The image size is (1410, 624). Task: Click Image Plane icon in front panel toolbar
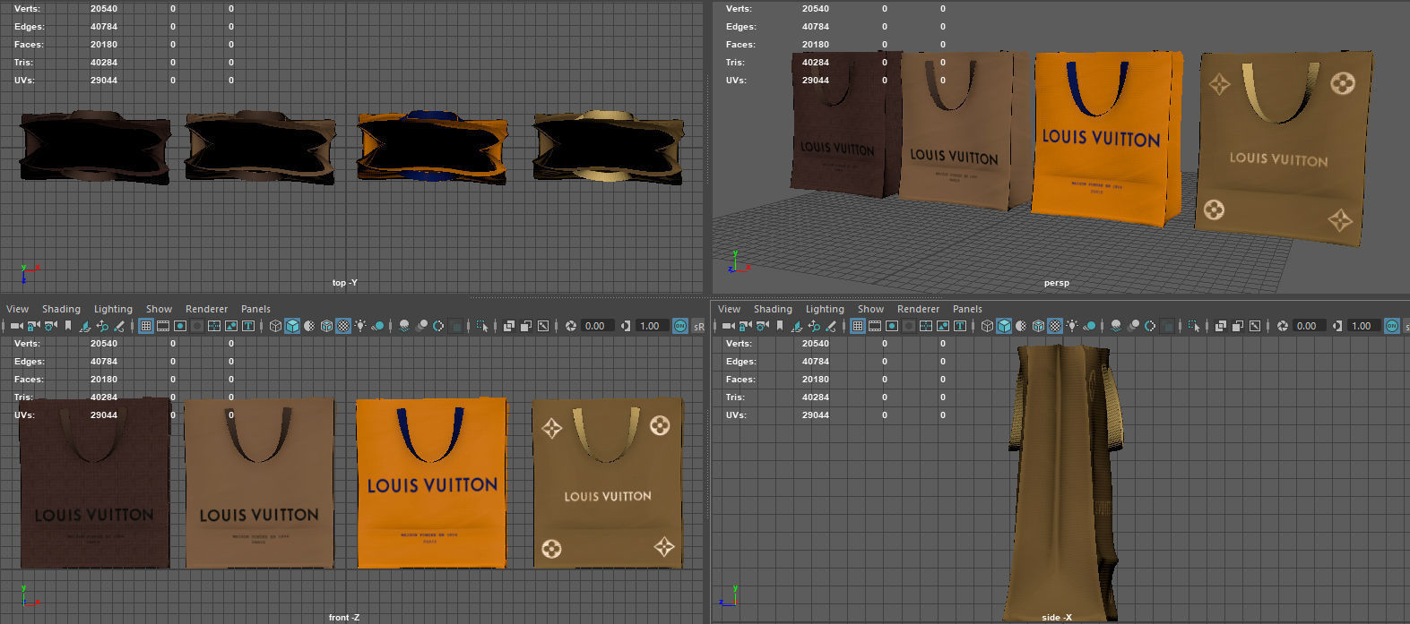[84, 326]
